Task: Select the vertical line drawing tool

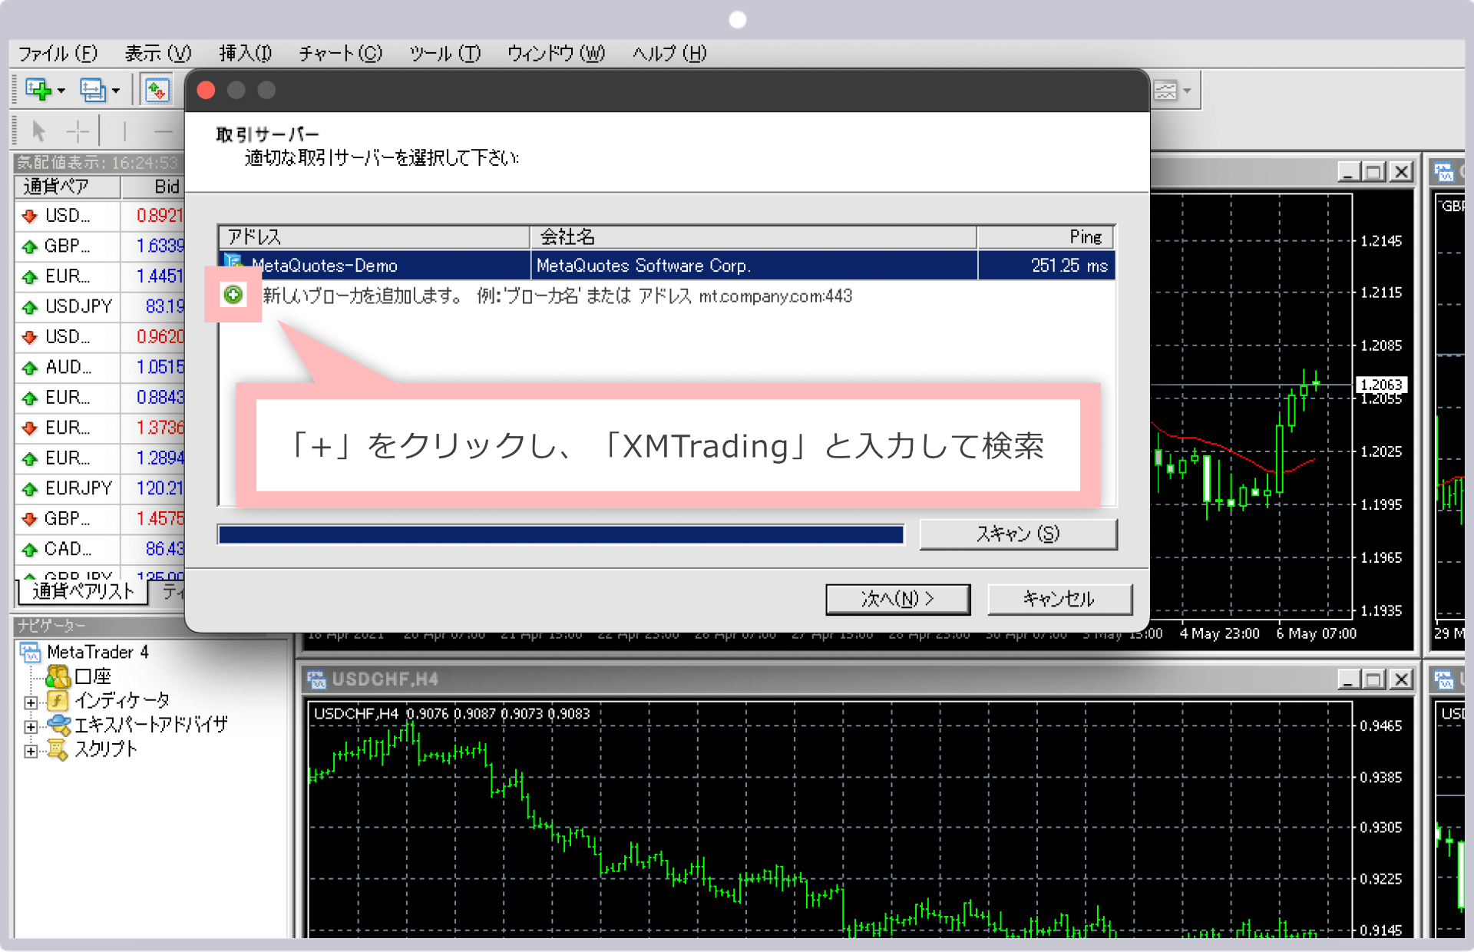Action: [124, 131]
